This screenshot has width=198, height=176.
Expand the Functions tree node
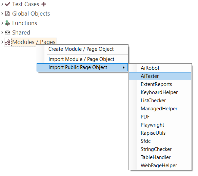point(2,23)
